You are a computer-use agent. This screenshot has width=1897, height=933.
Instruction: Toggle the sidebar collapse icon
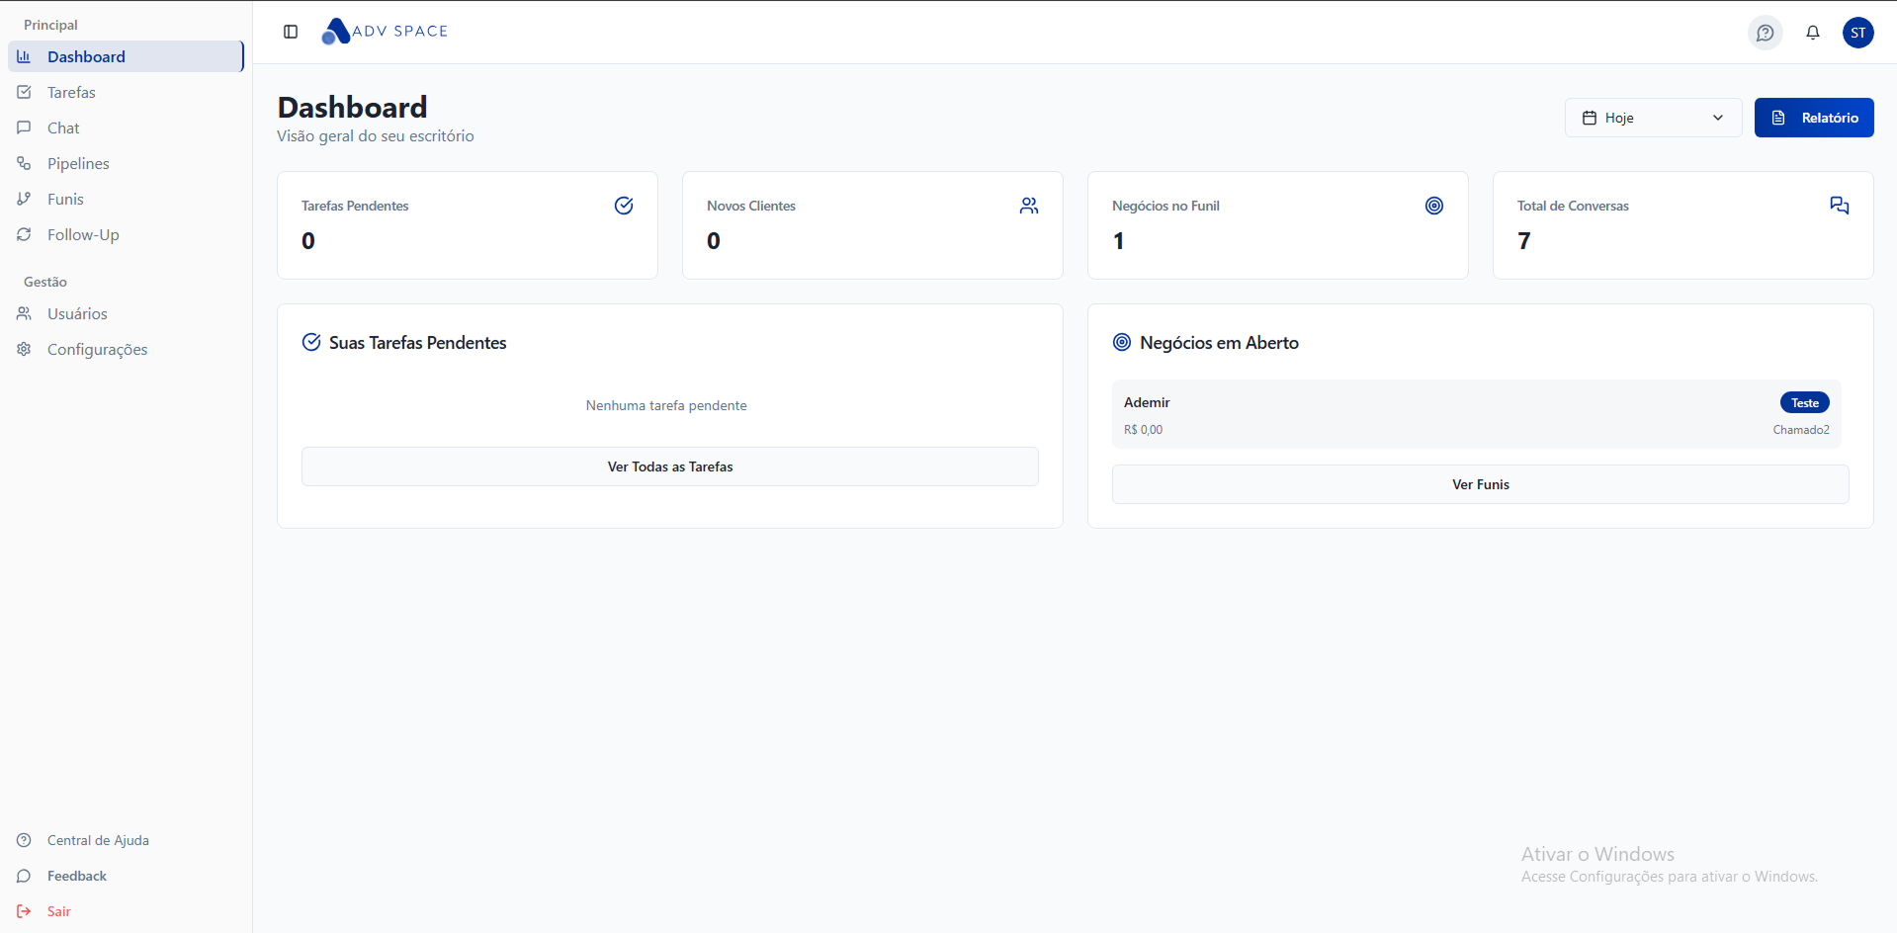[291, 32]
